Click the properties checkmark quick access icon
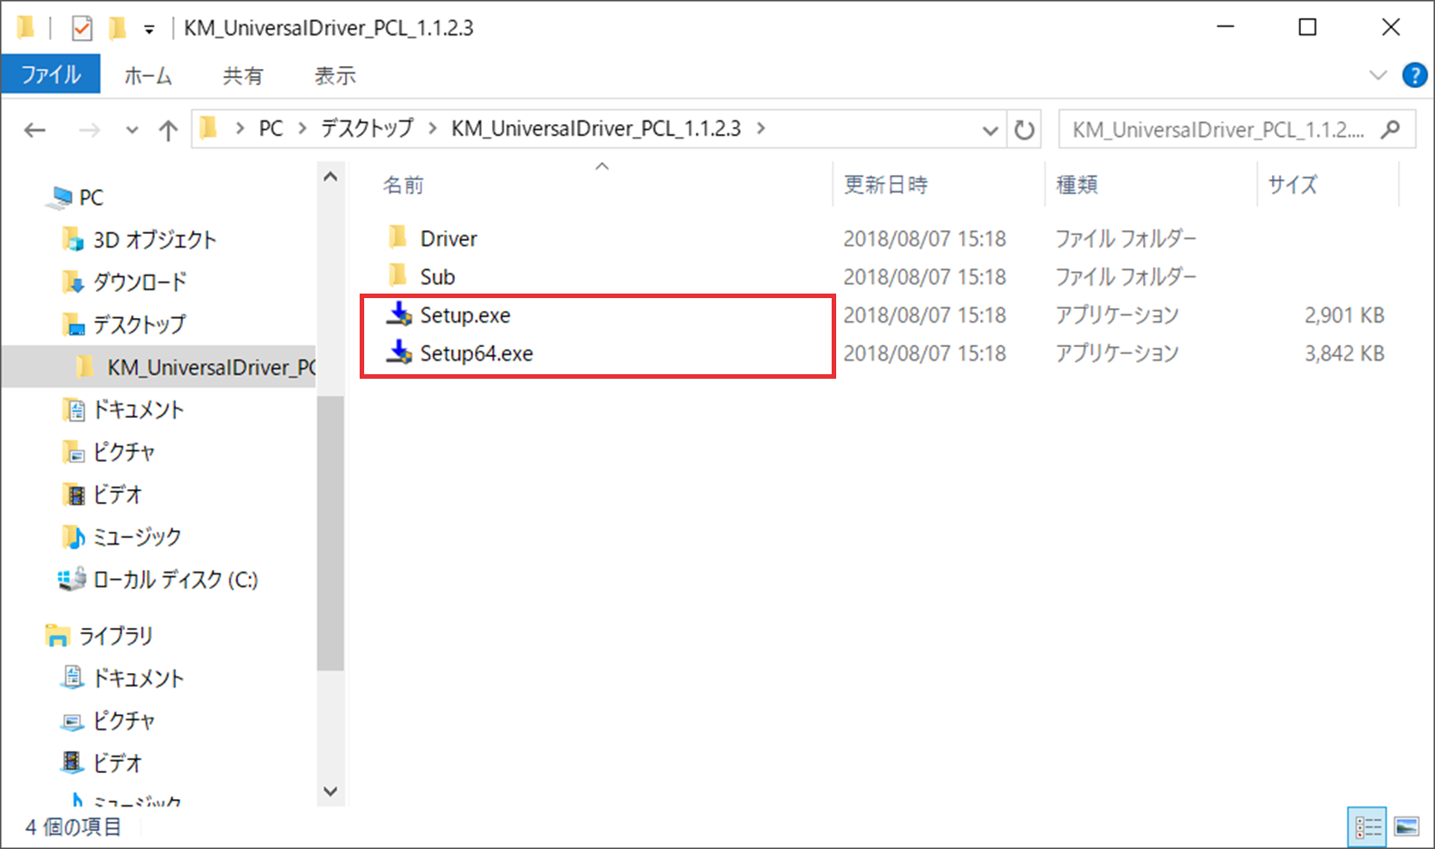 pos(82,28)
